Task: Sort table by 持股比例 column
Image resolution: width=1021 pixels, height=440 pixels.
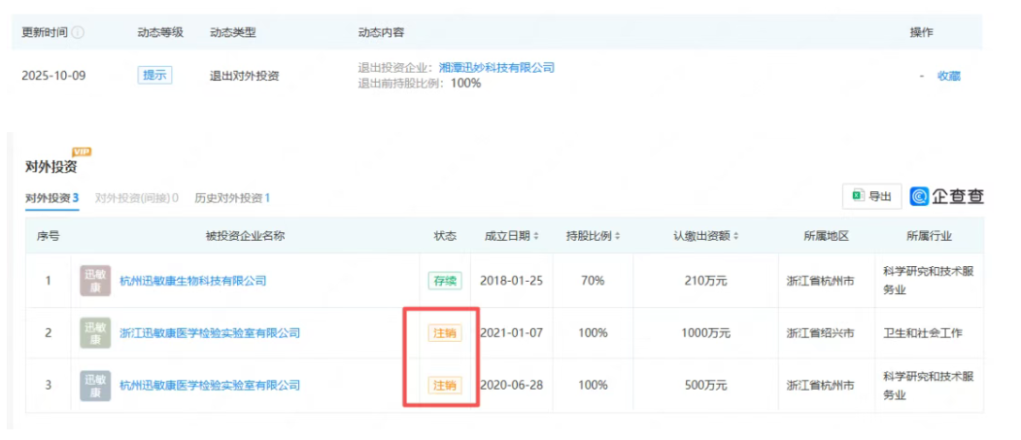Action: pyautogui.click(x=593, y=236)
